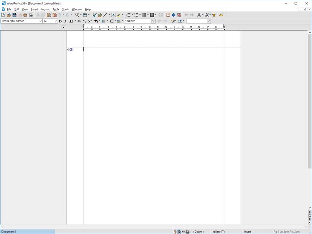The width and height of the screenshot is (312, 234).
Task: Click the Superscript X2 icon
Action: [x=90, y=21]
